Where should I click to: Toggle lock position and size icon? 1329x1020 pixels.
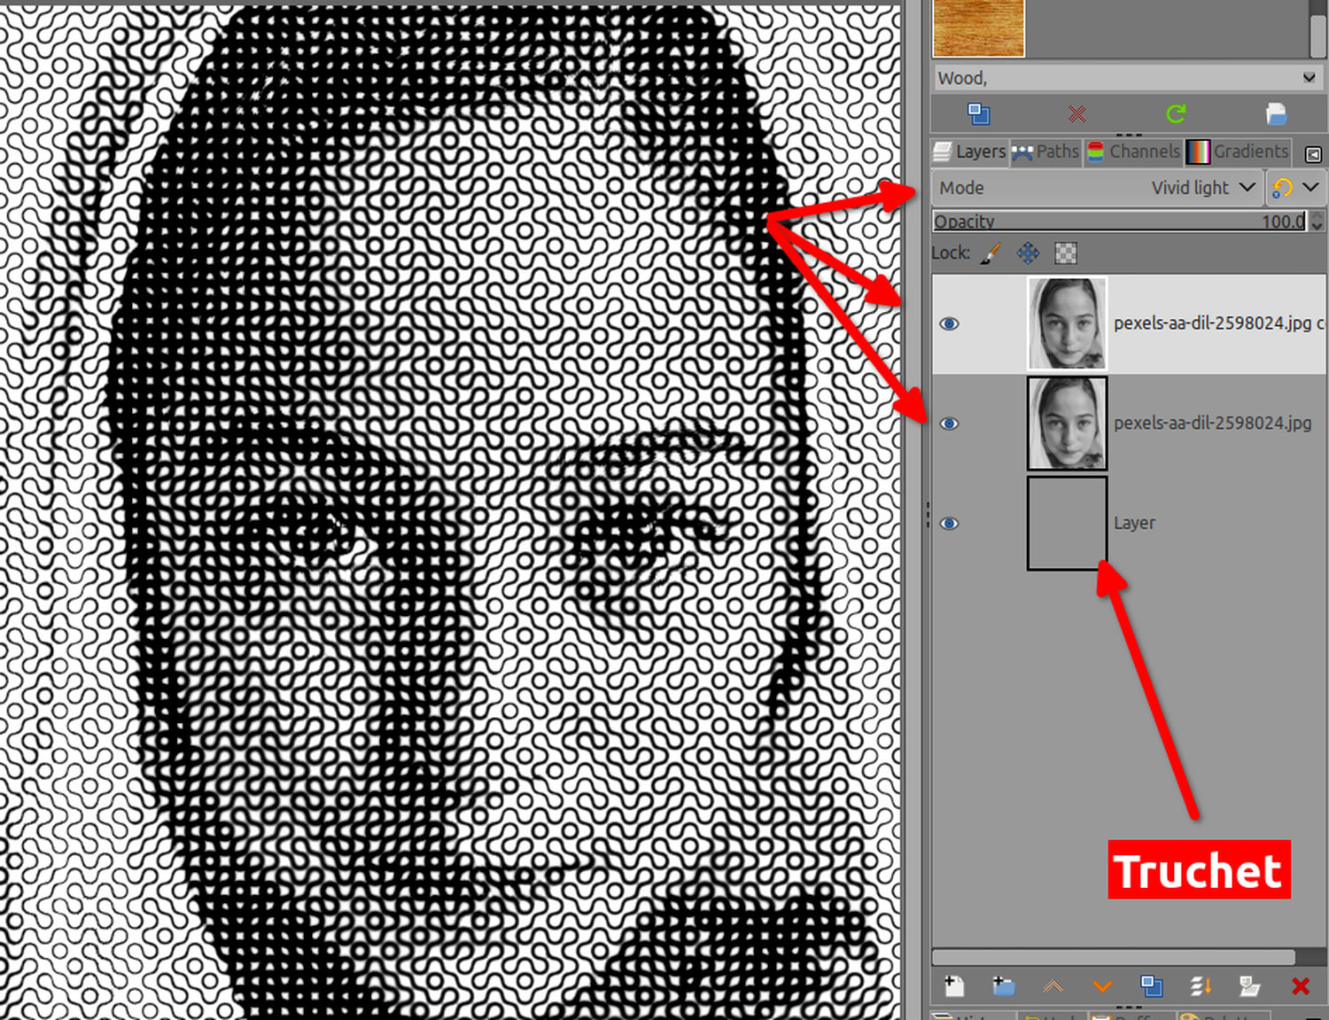(x=1029, y=253)
